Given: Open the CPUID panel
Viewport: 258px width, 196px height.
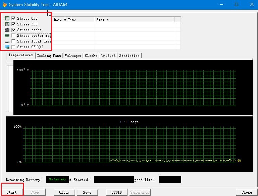Looking at the screenshot, I should pyautogui.click(x=117, y=192).
